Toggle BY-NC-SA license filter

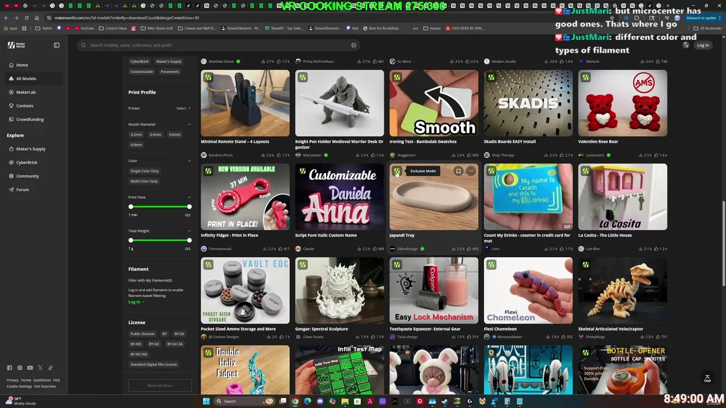point(175,344)
